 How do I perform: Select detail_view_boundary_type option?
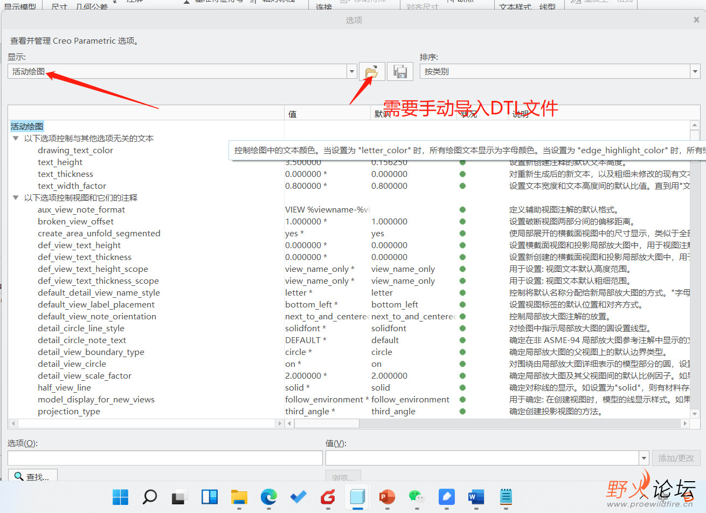tap(91, 352)
